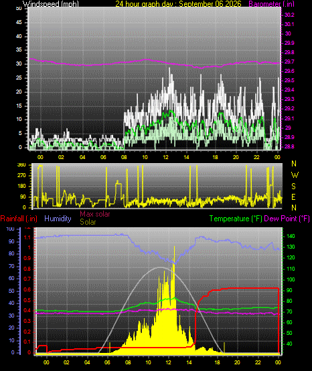
Task: Click barometer scale value '30.1'
Action: click(289, 24)
